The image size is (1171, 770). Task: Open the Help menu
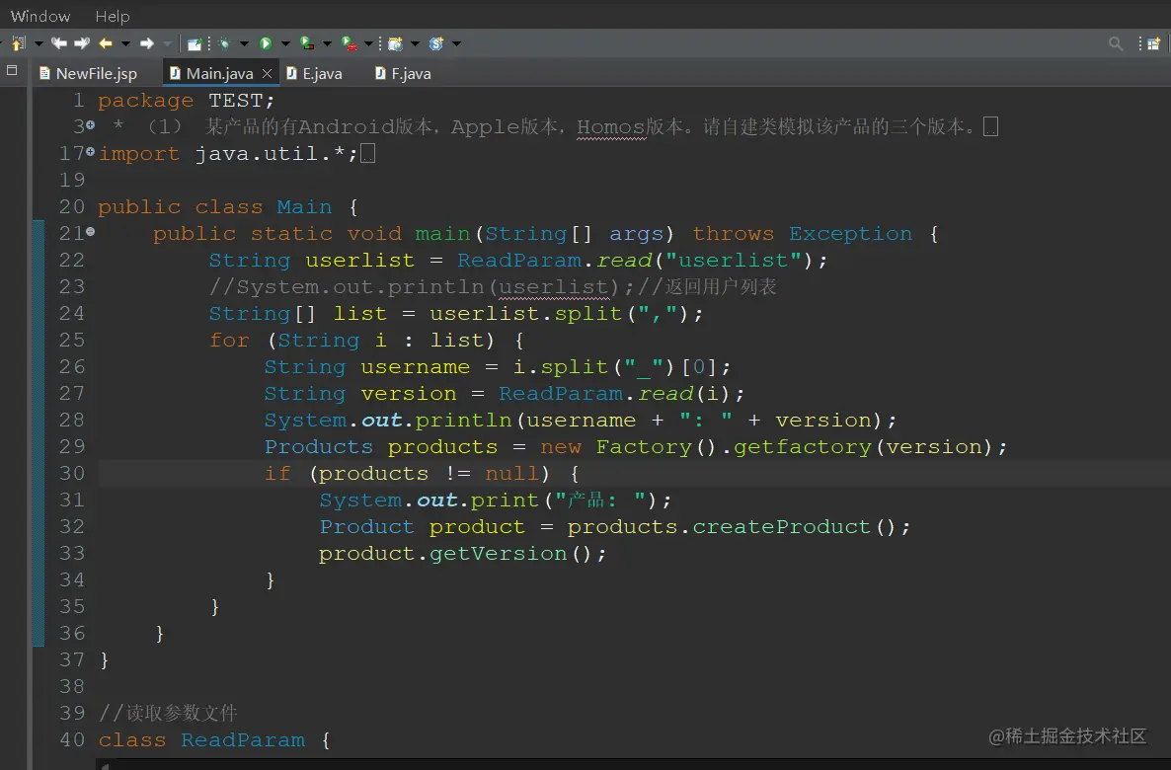pyautogui.click(x=112, y=16)
